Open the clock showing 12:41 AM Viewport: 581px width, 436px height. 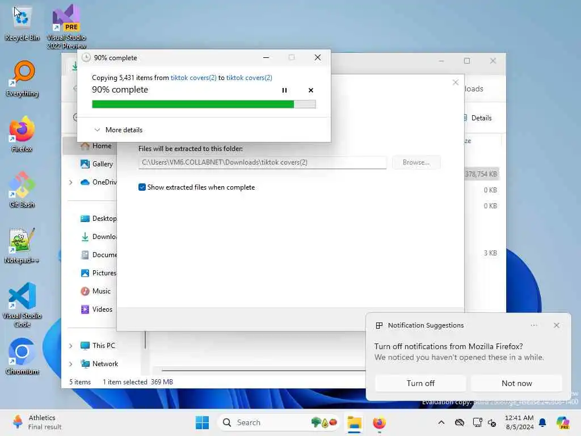(519, 422)
